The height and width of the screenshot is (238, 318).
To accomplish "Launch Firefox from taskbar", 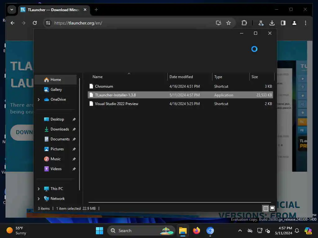I will point(196,231).
